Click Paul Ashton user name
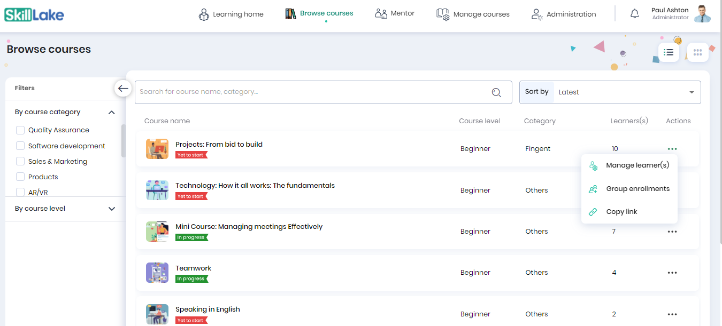The height and width of the screenshot is (326, 722). click(x=670, y=10)
